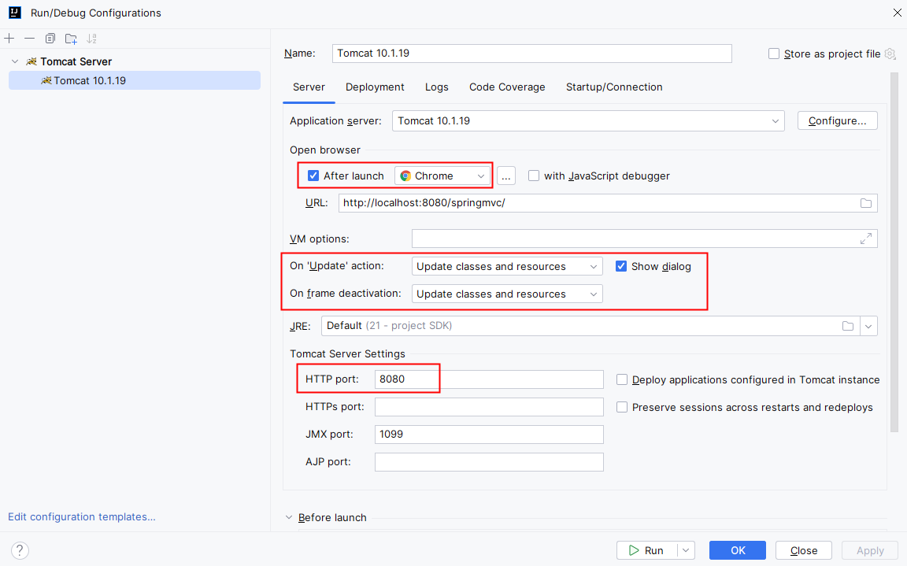Toggle the Store as project file checkbox
The height and width of the screenshot is (566, 907).
tap(774, 54)
